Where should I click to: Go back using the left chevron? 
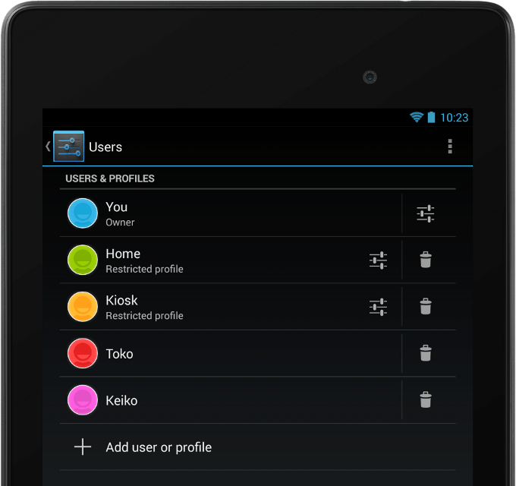[48, 147]
